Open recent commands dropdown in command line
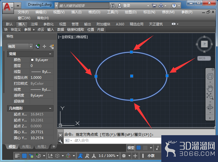Screen dimensions: 218x162 pos(71,141)
